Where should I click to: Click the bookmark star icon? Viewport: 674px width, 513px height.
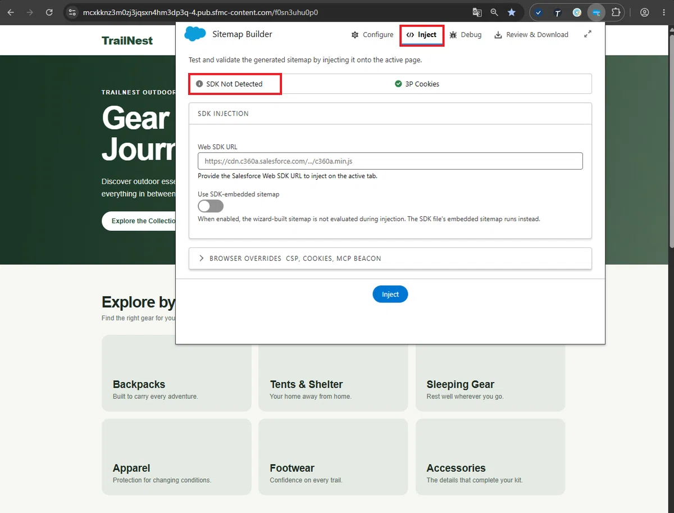pos(512,12)
